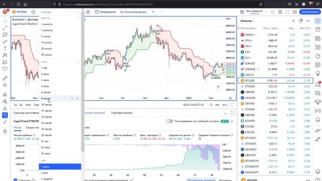The height and width of the screenshot is (181, 322).
Task: Collapse the seconds section in interval menu
Action: tap(78, 12)
